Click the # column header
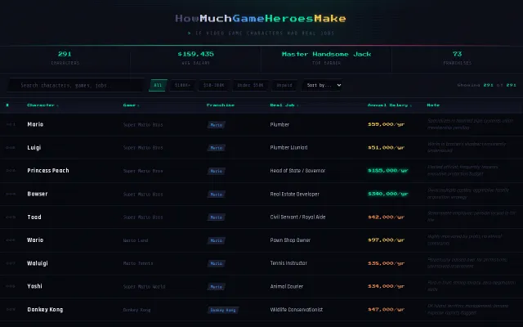 coord(7,105)
